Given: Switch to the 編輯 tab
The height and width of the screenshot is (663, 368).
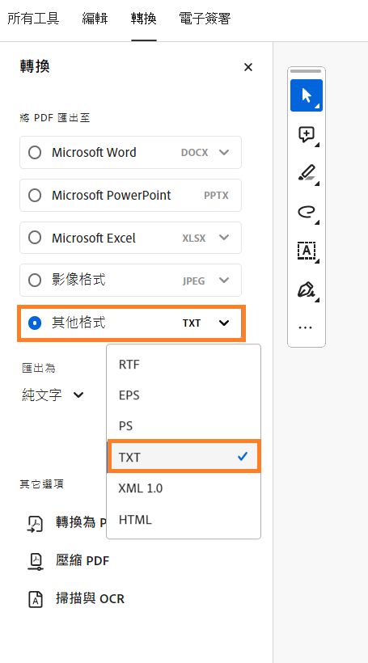Looking at the screenshot, I should [x=95, y=19].
